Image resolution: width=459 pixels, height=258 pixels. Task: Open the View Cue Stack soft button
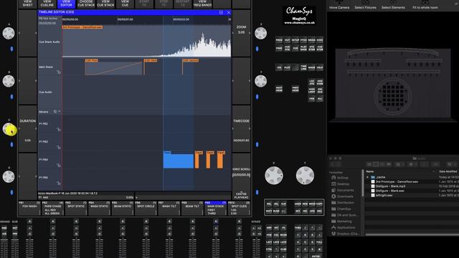click(x=105, y=4)
